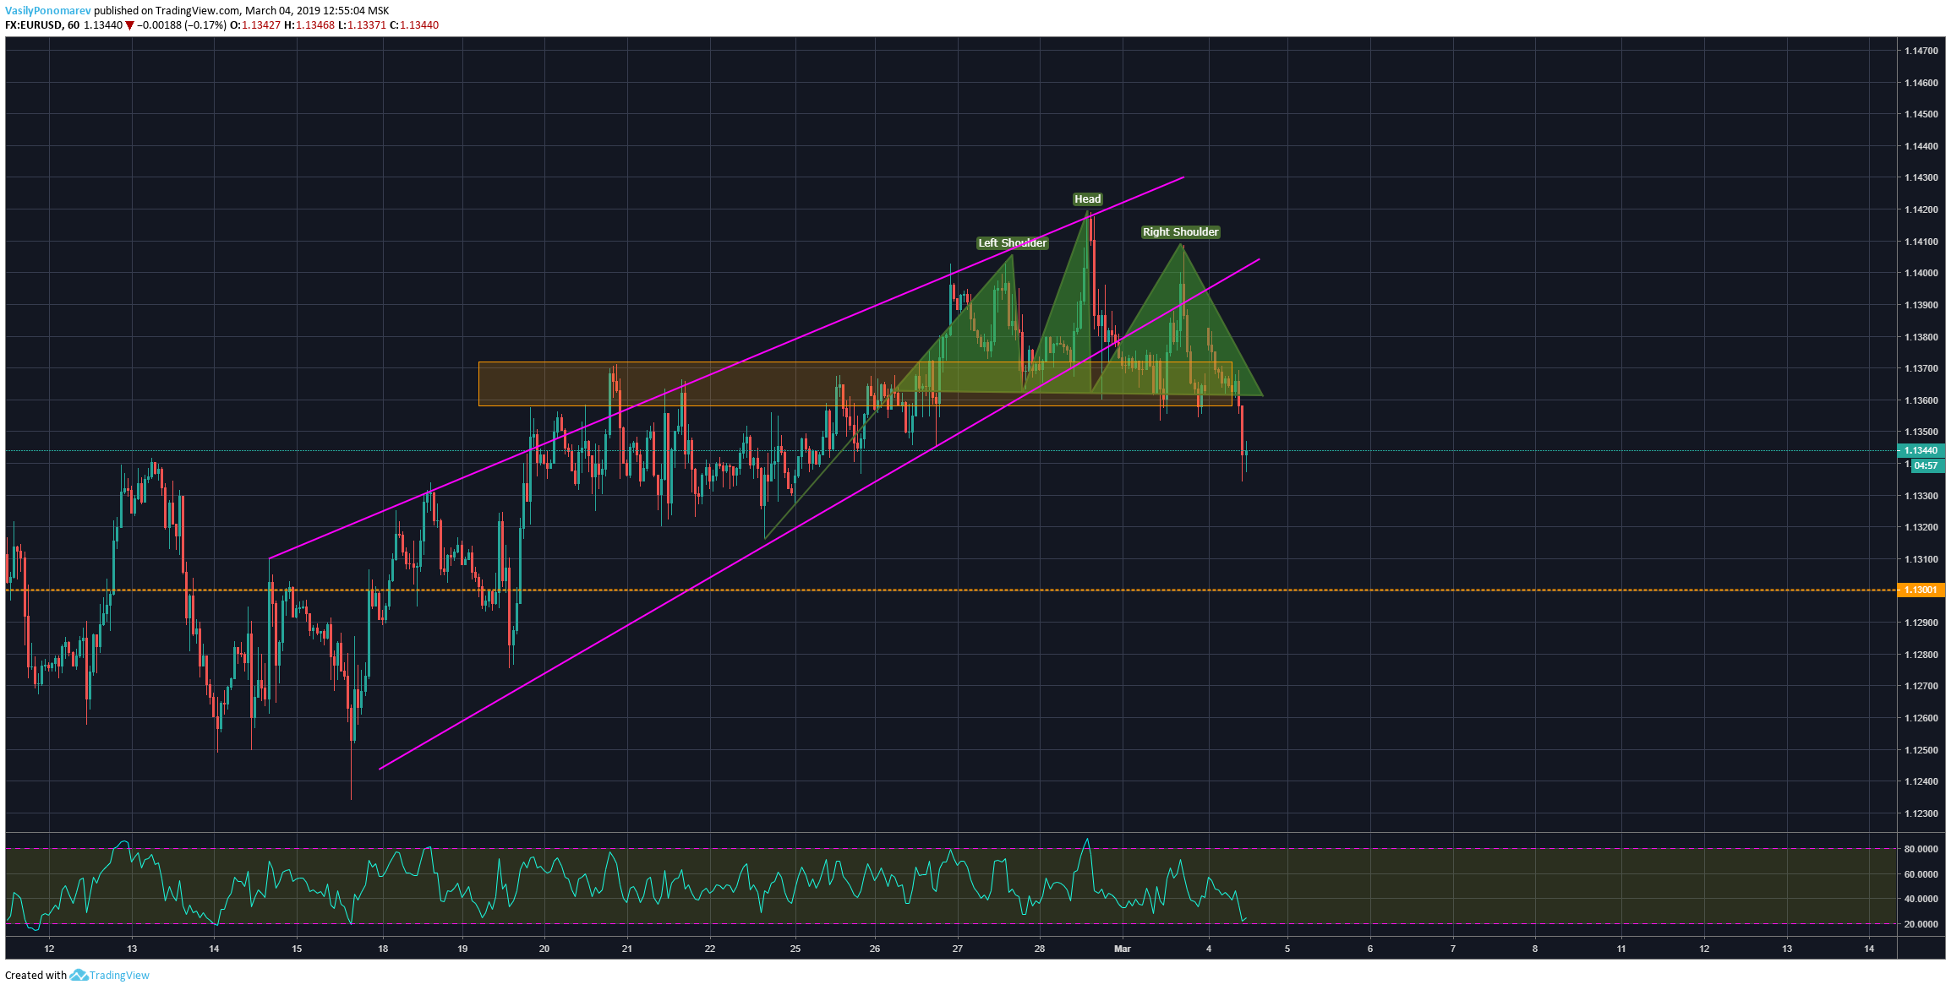Click the red down-triangle change indicator
Viewport: 1951px width, 990px height.
(129, 25)
